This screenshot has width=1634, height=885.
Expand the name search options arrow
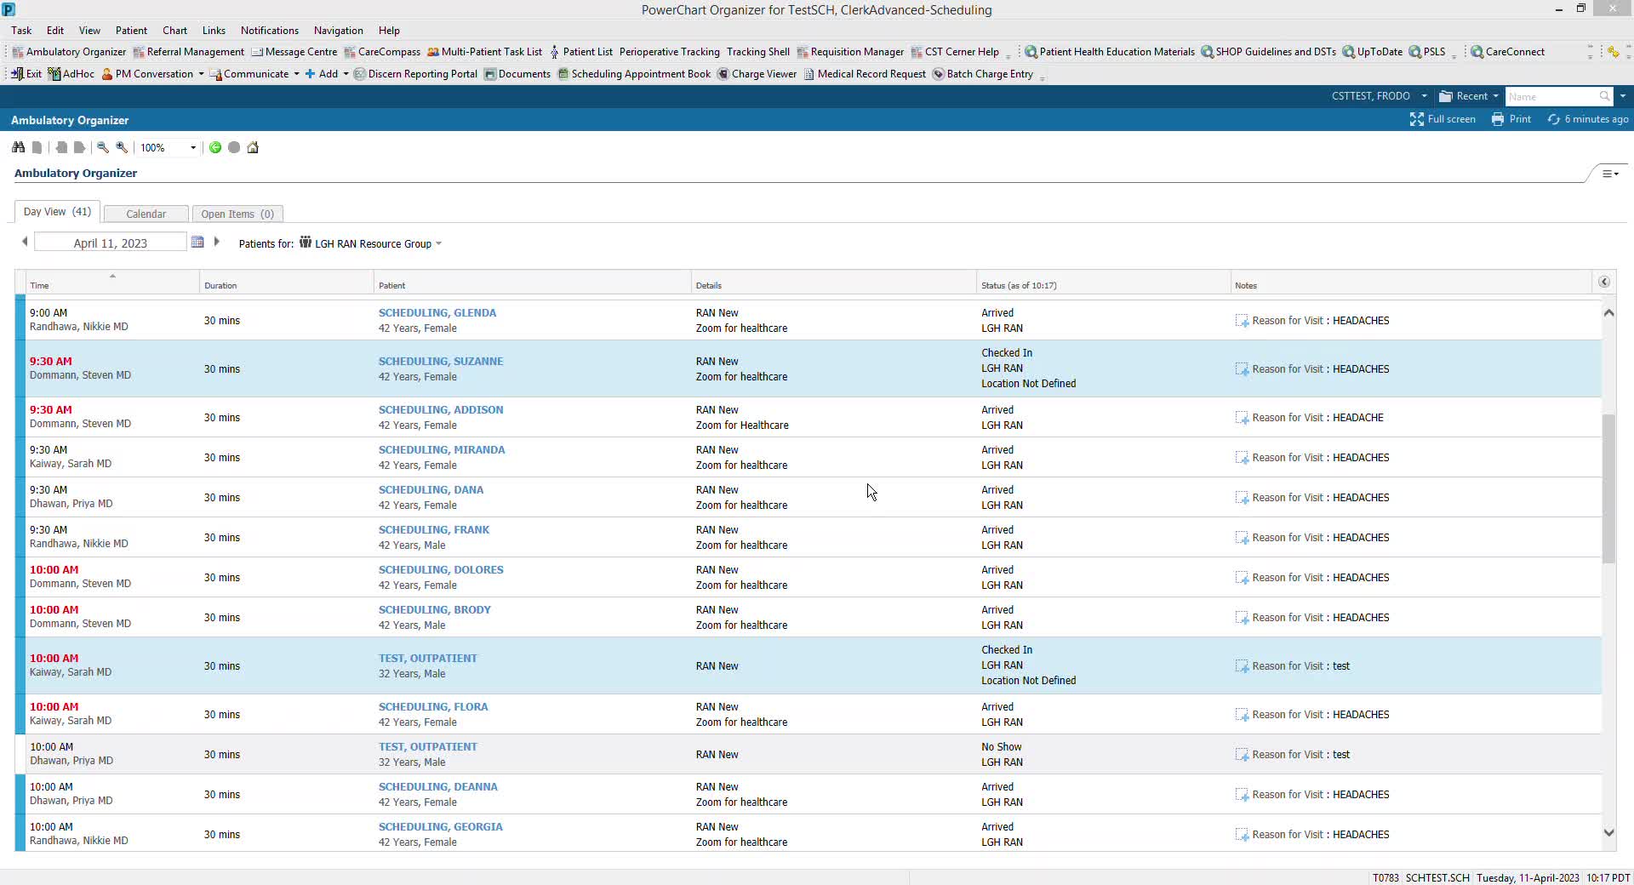coord(1623,96)
